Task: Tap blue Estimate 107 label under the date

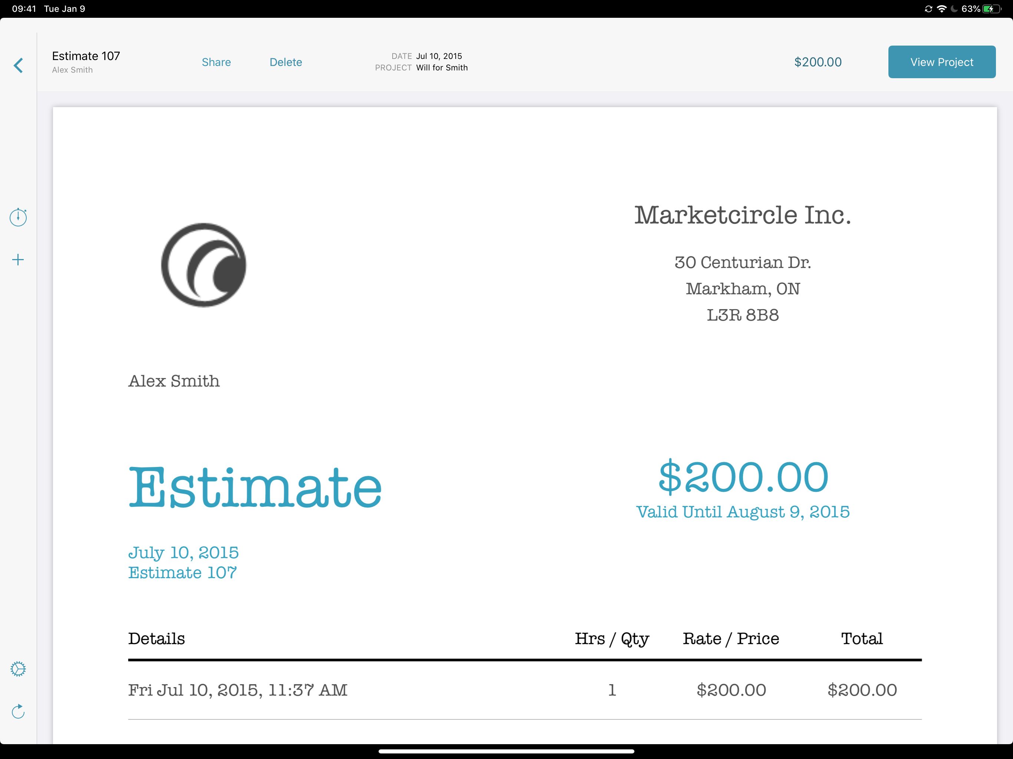Action: point(182,573)
